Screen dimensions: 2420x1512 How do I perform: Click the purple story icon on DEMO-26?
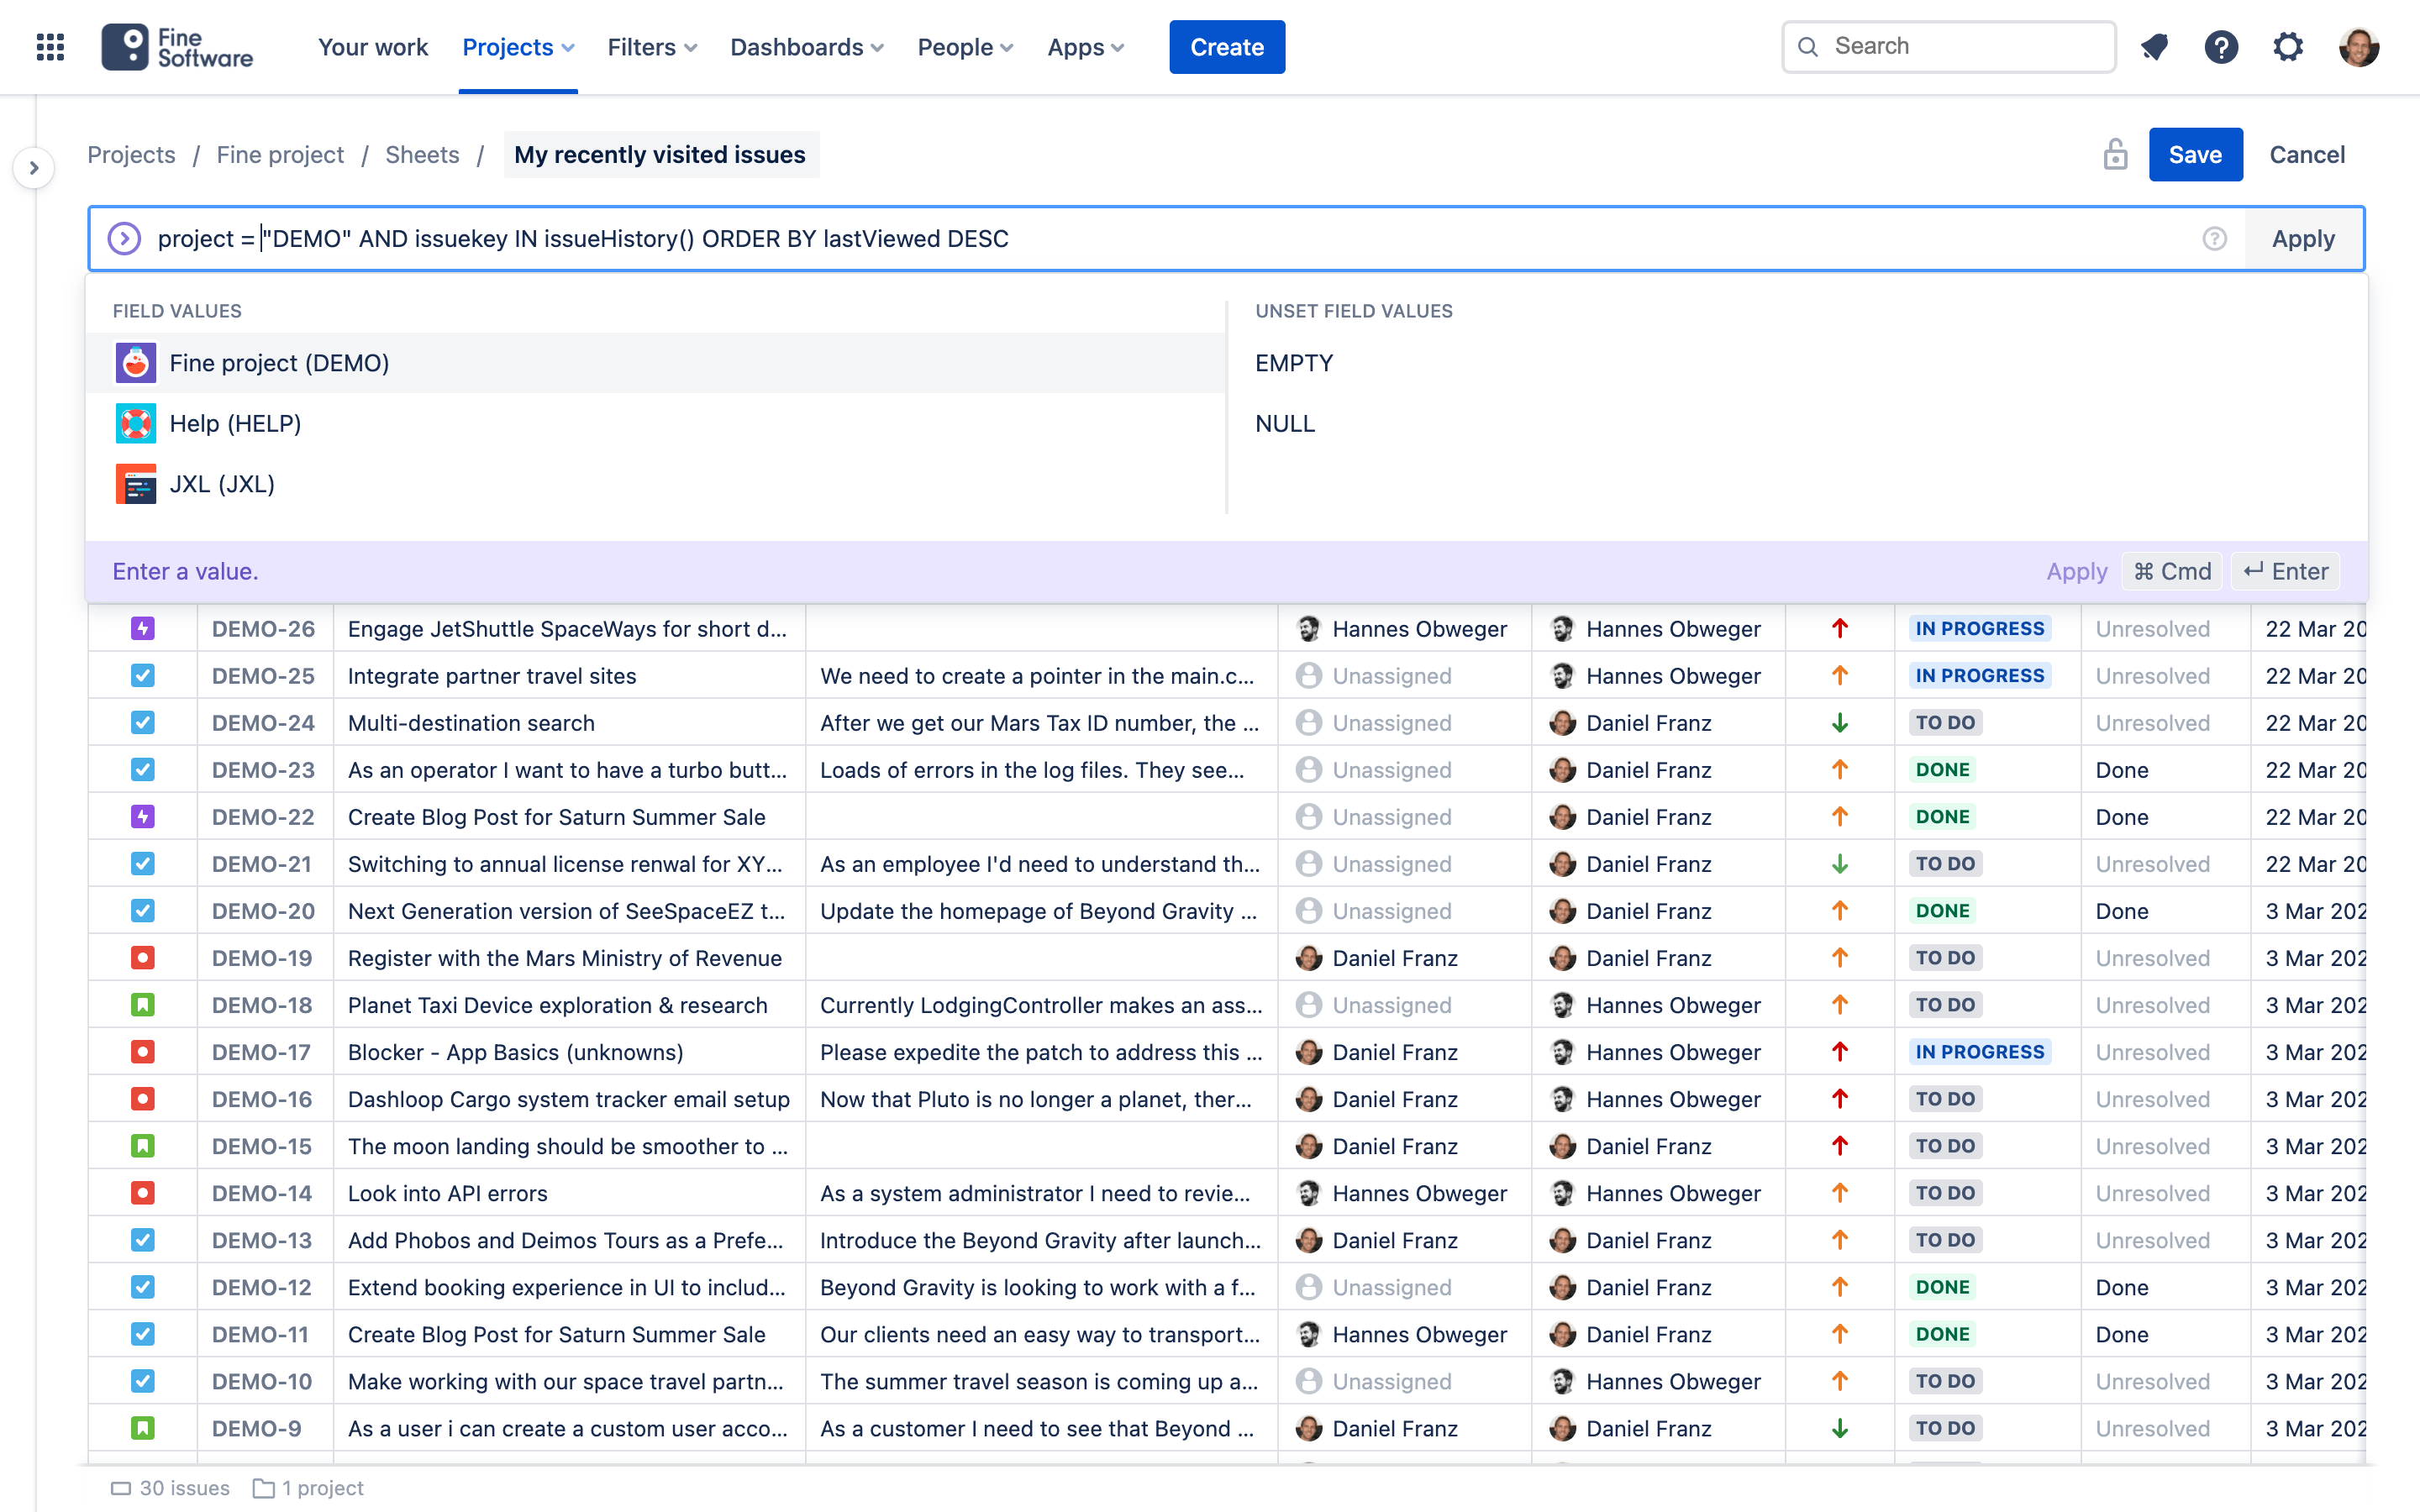pos(143,628)
